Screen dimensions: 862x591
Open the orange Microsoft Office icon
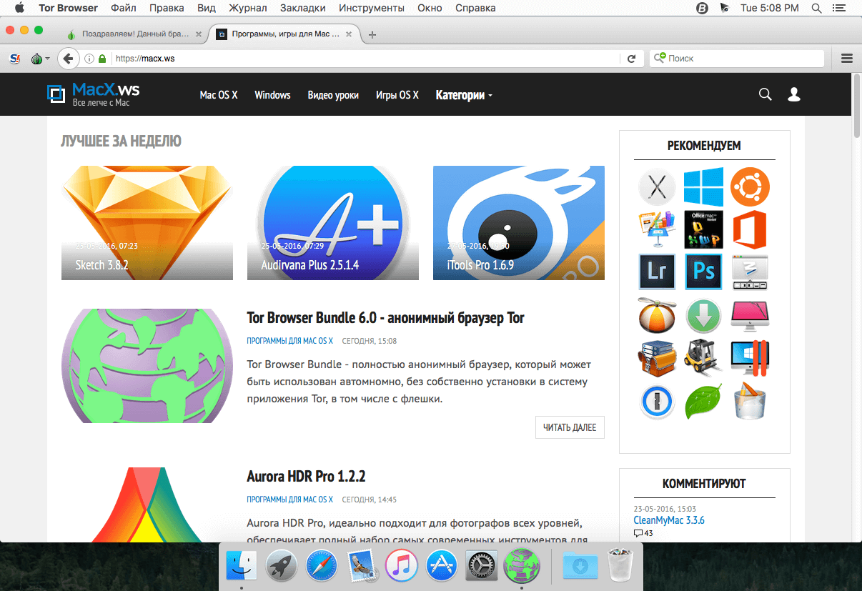(x=750, y=229)
